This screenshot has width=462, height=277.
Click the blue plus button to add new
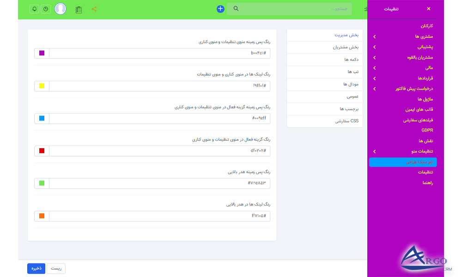pyautogui.click(x=220, y=8)
